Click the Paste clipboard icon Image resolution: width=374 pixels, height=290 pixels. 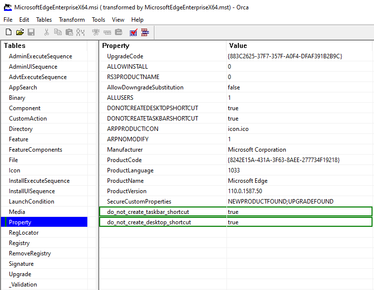69,32
